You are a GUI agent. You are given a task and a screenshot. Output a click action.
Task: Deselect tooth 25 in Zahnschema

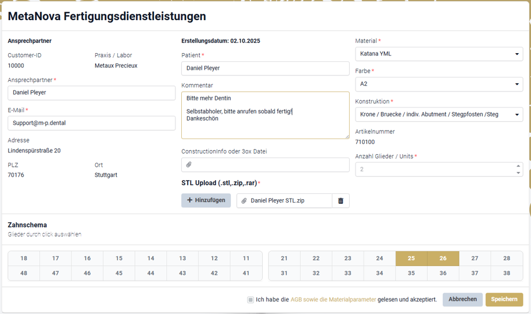point(411,259)
